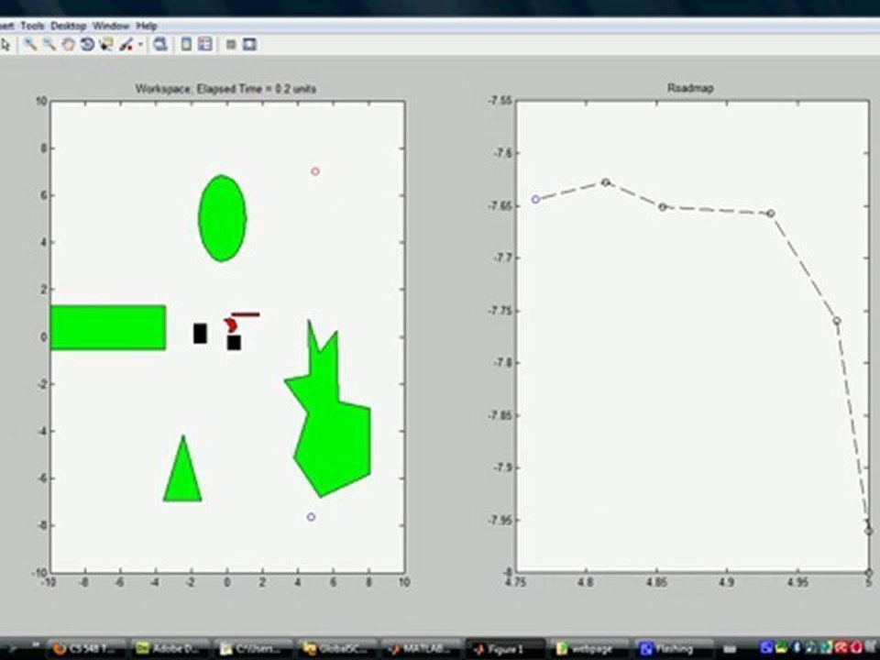Open the Help menu
This screenshot has width=880, height=660.
[x=147, y=26]
